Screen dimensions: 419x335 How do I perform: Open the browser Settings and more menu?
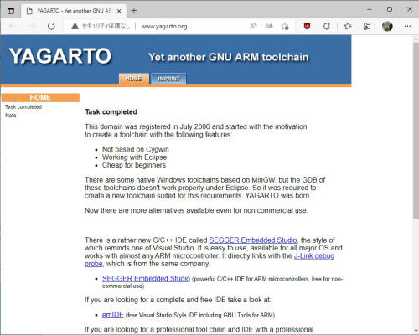click(x=407, y=26)
